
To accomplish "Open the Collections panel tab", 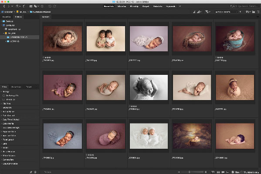I will (16, 87).
